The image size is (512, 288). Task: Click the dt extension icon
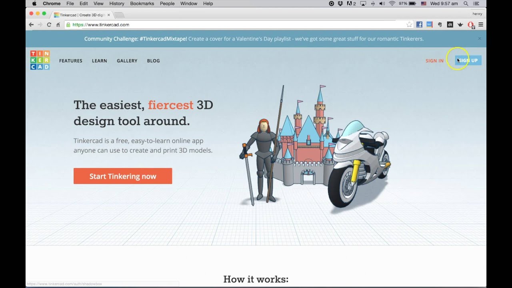[x=450, y=25]
